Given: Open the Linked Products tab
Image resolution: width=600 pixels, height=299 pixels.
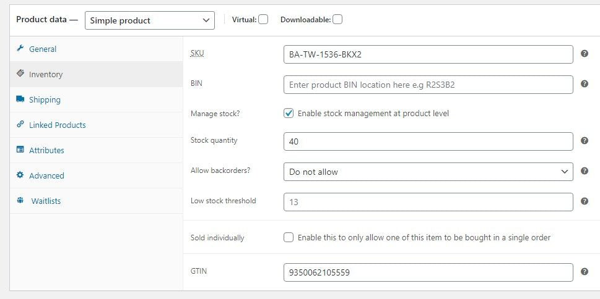Looking at the screenshot, I should 57,125.
